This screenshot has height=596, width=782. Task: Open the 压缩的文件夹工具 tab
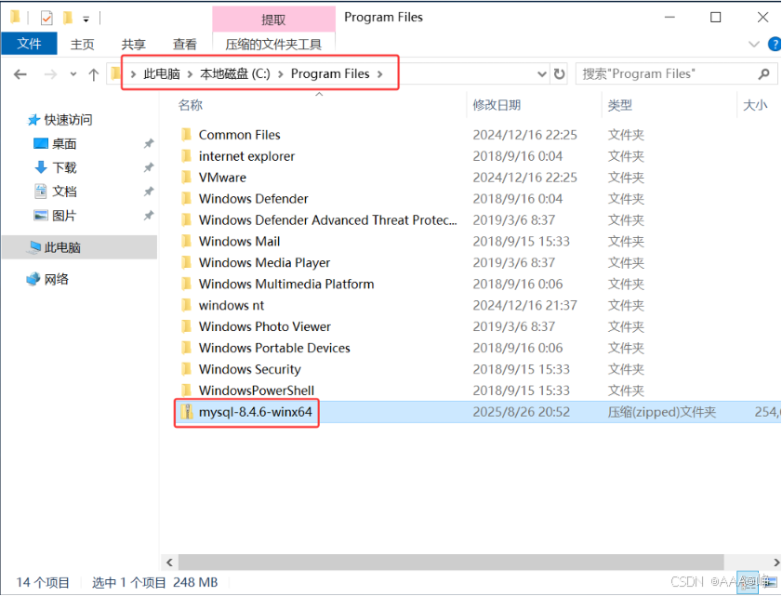click(x=273, y=45)
